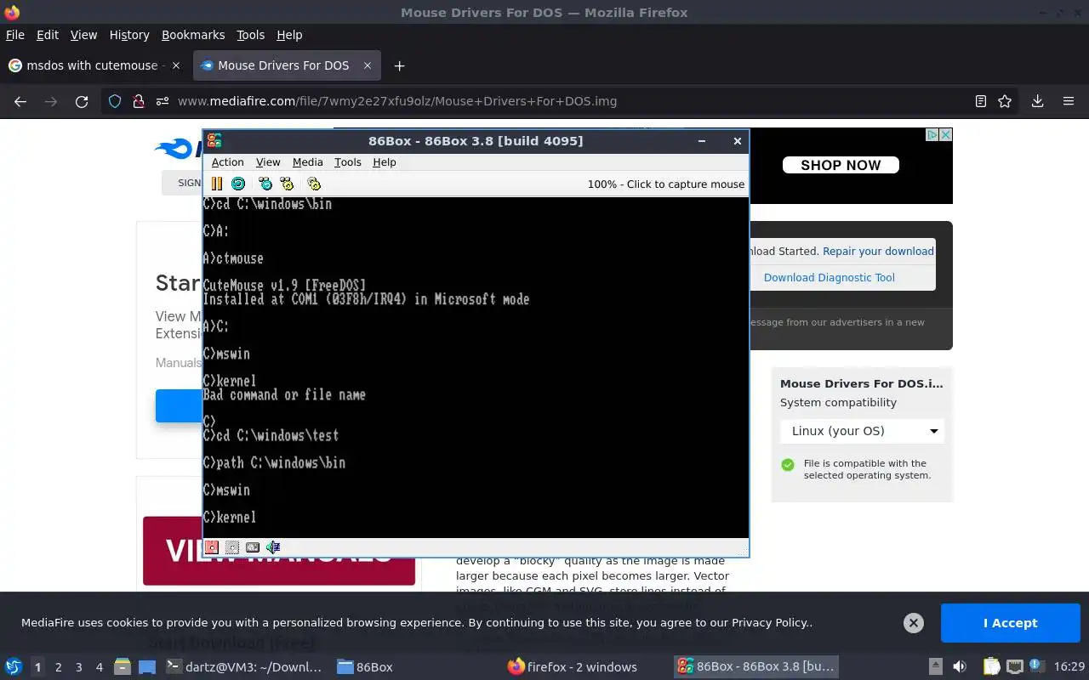Toggle Firefox reader view icon
Screen dimensions: 1089x680
(981, 101)
